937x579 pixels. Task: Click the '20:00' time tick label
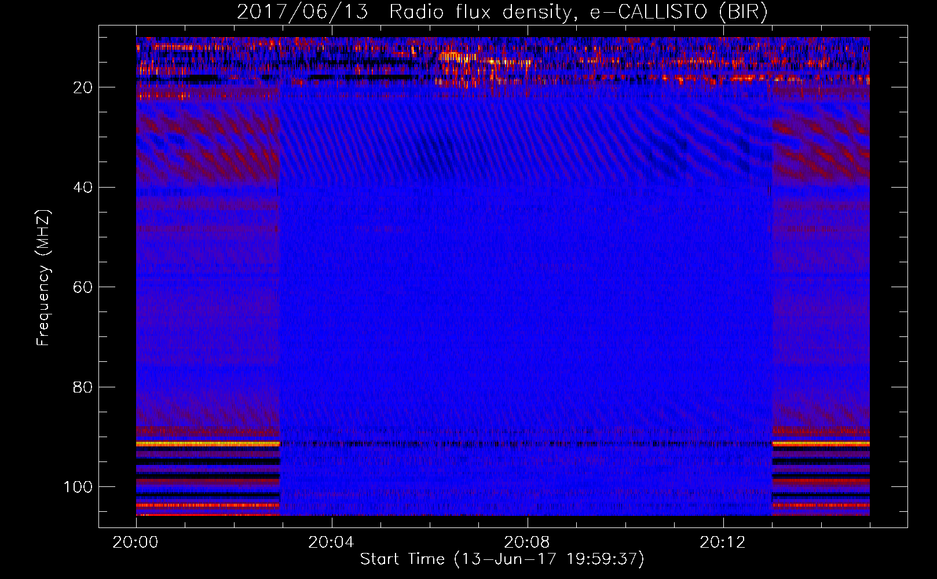136,543
